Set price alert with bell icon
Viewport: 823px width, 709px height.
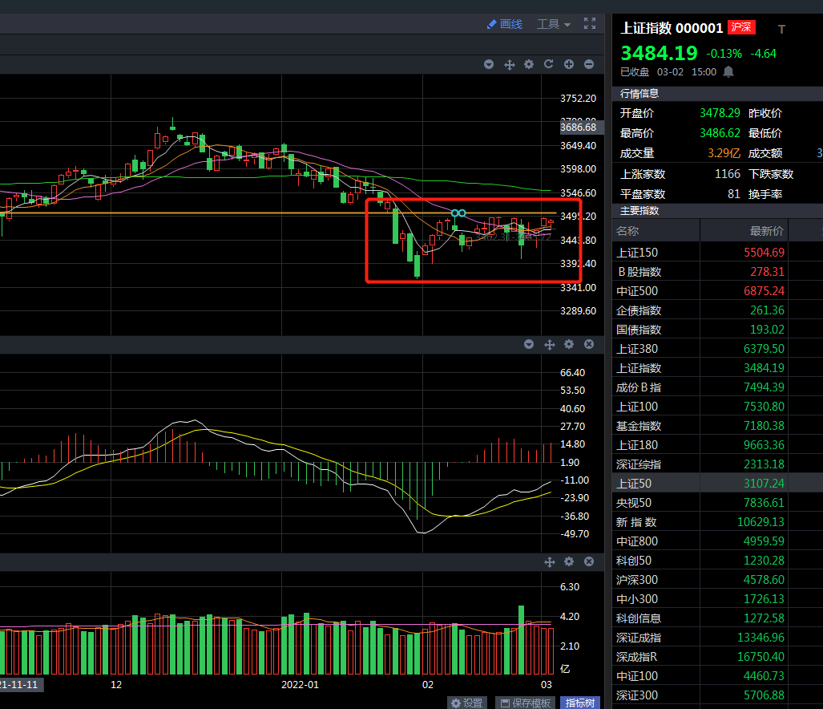[x=728, y=71]
